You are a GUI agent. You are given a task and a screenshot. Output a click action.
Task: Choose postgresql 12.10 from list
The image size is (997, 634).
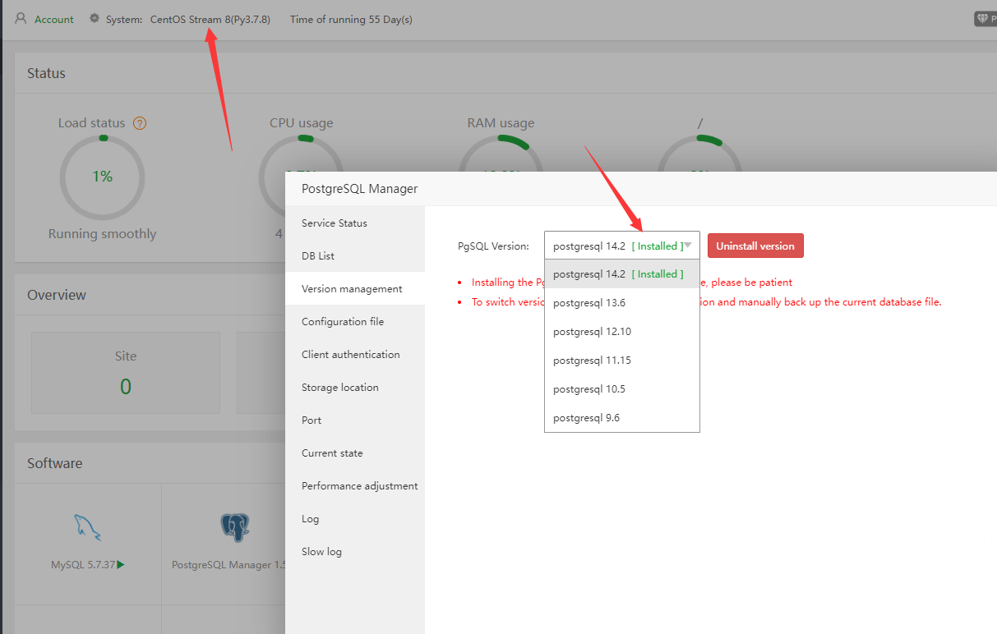(x=622, y=332)
